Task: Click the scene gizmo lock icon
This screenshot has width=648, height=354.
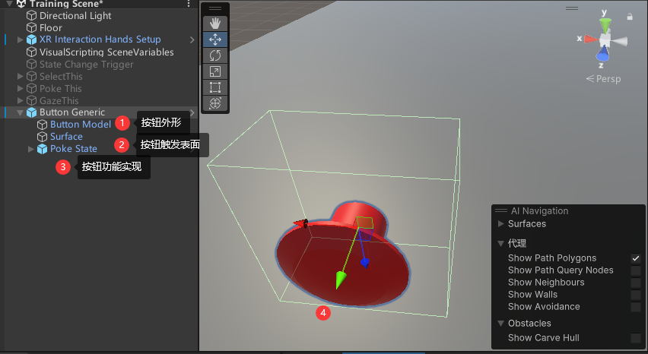Action: 629,16
